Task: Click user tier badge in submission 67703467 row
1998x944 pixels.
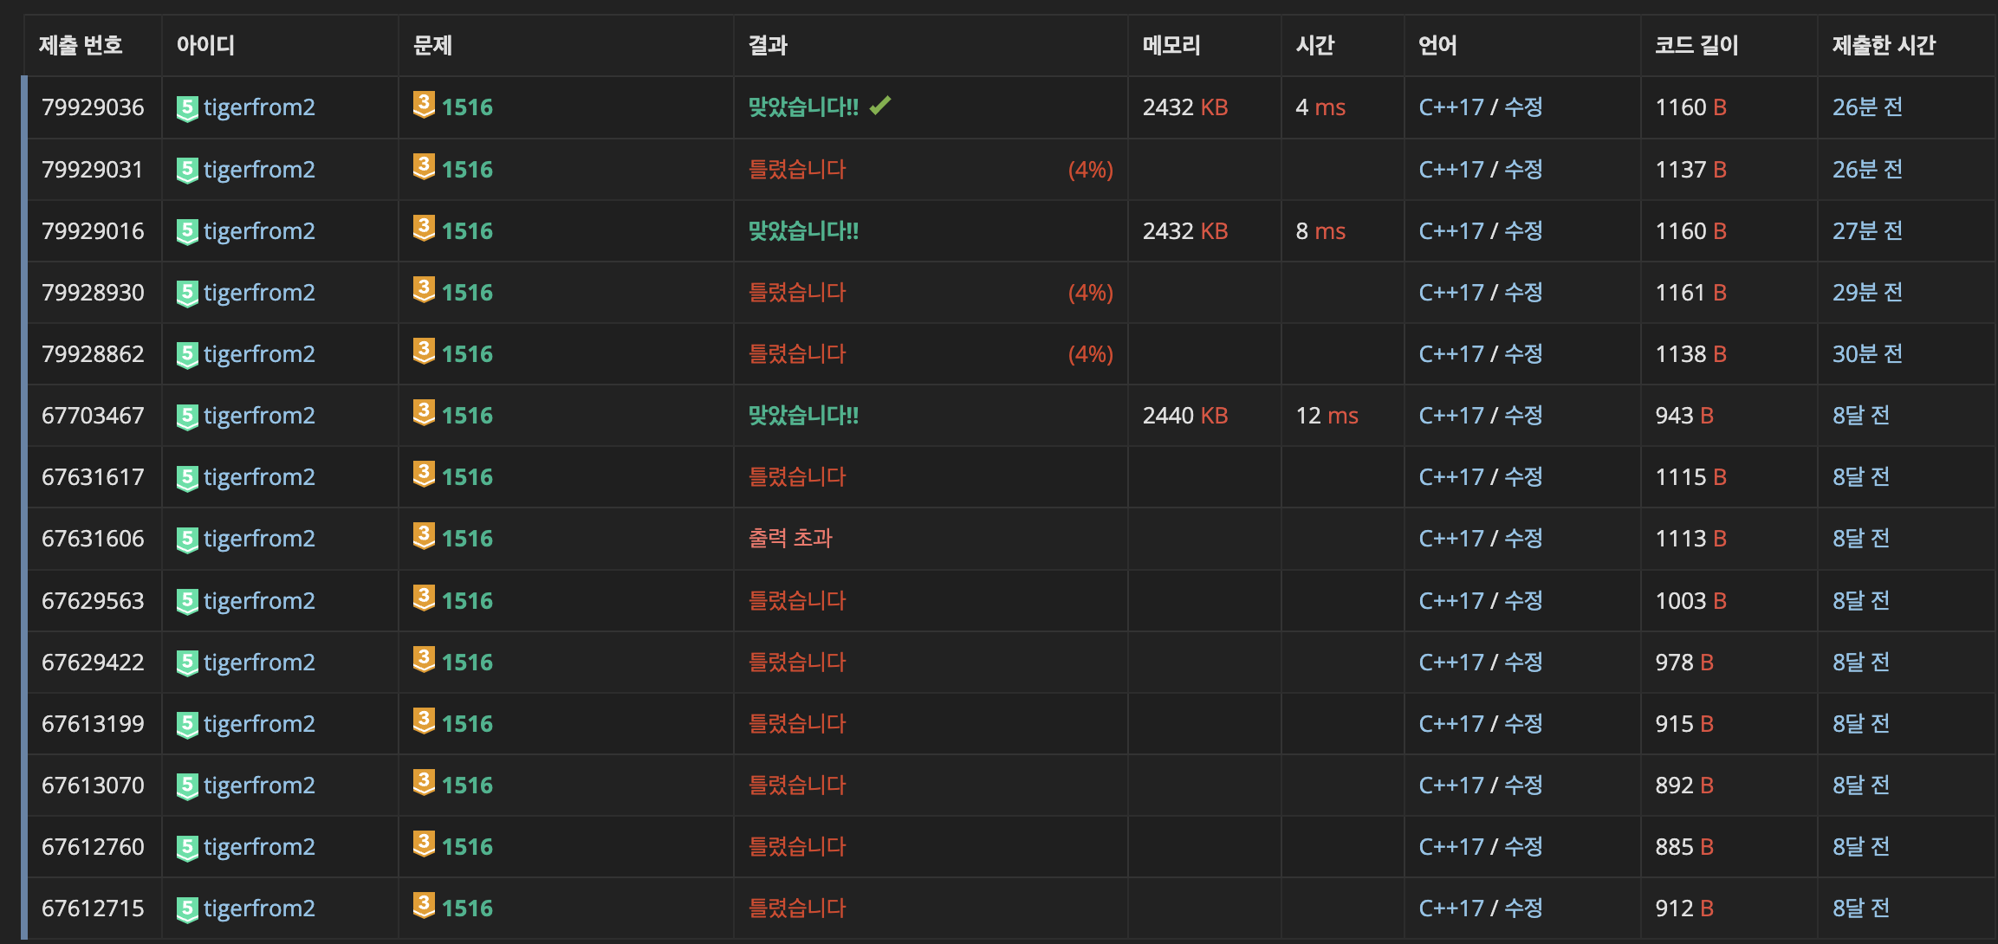Action: tap(187, 417)
